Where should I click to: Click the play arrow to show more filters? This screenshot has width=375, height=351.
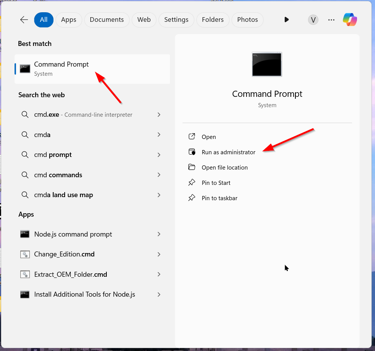point(287,20)
